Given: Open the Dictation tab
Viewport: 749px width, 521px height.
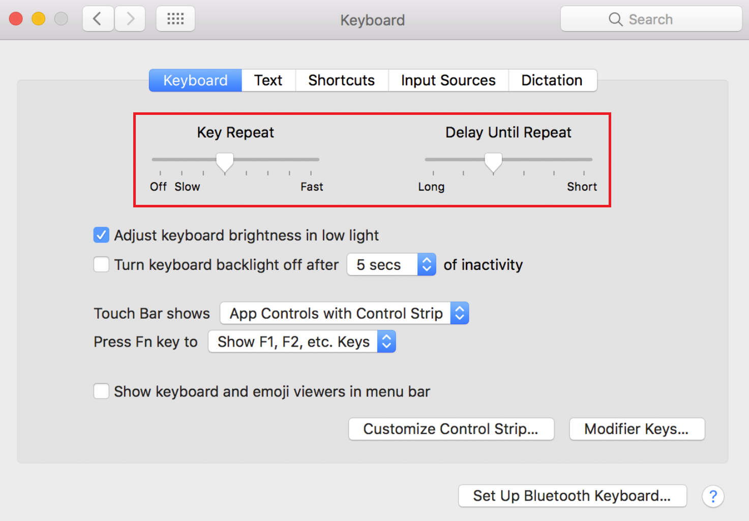Looking at the screenshot, I should pos(552,80).
